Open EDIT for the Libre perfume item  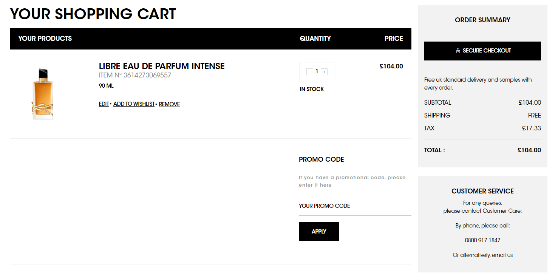pos(103,104)
